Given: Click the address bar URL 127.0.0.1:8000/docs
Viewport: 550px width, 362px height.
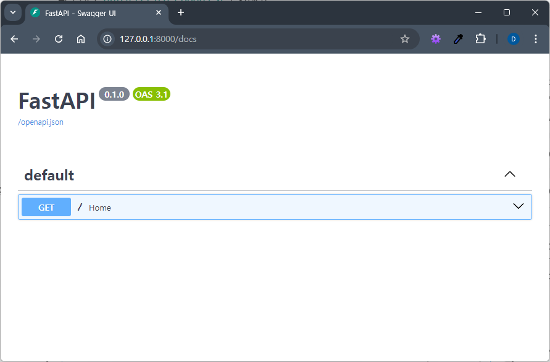Looking at the screenshot, I should point(158,39).
